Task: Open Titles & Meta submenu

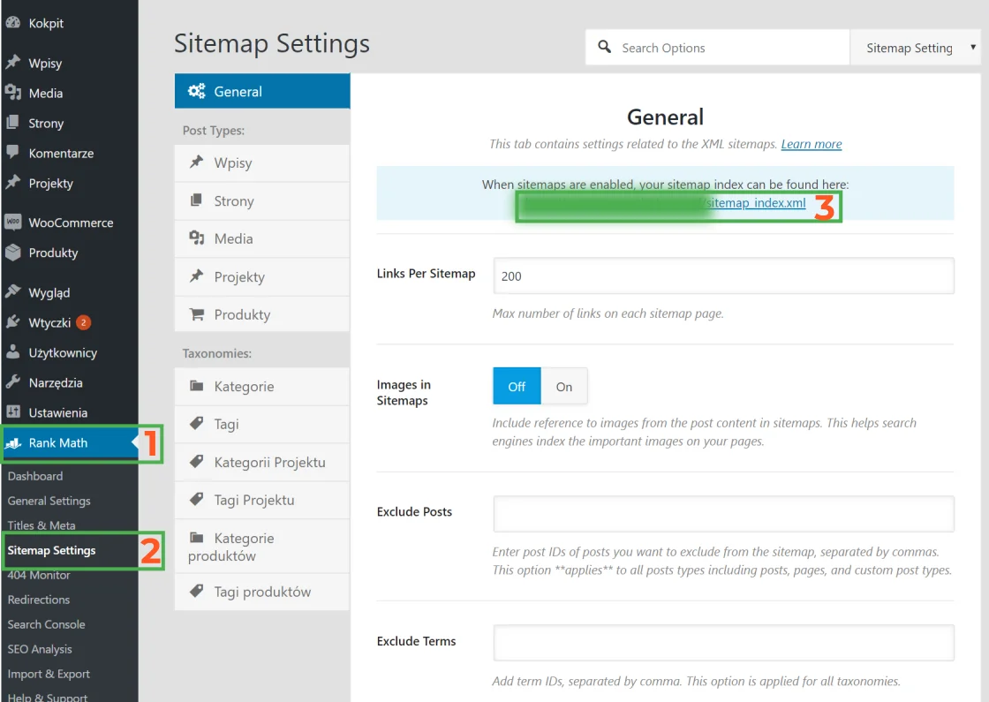Action: click(x=42, y=525)
